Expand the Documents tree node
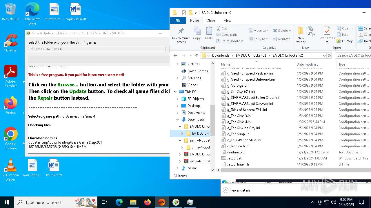 point(178,113)
